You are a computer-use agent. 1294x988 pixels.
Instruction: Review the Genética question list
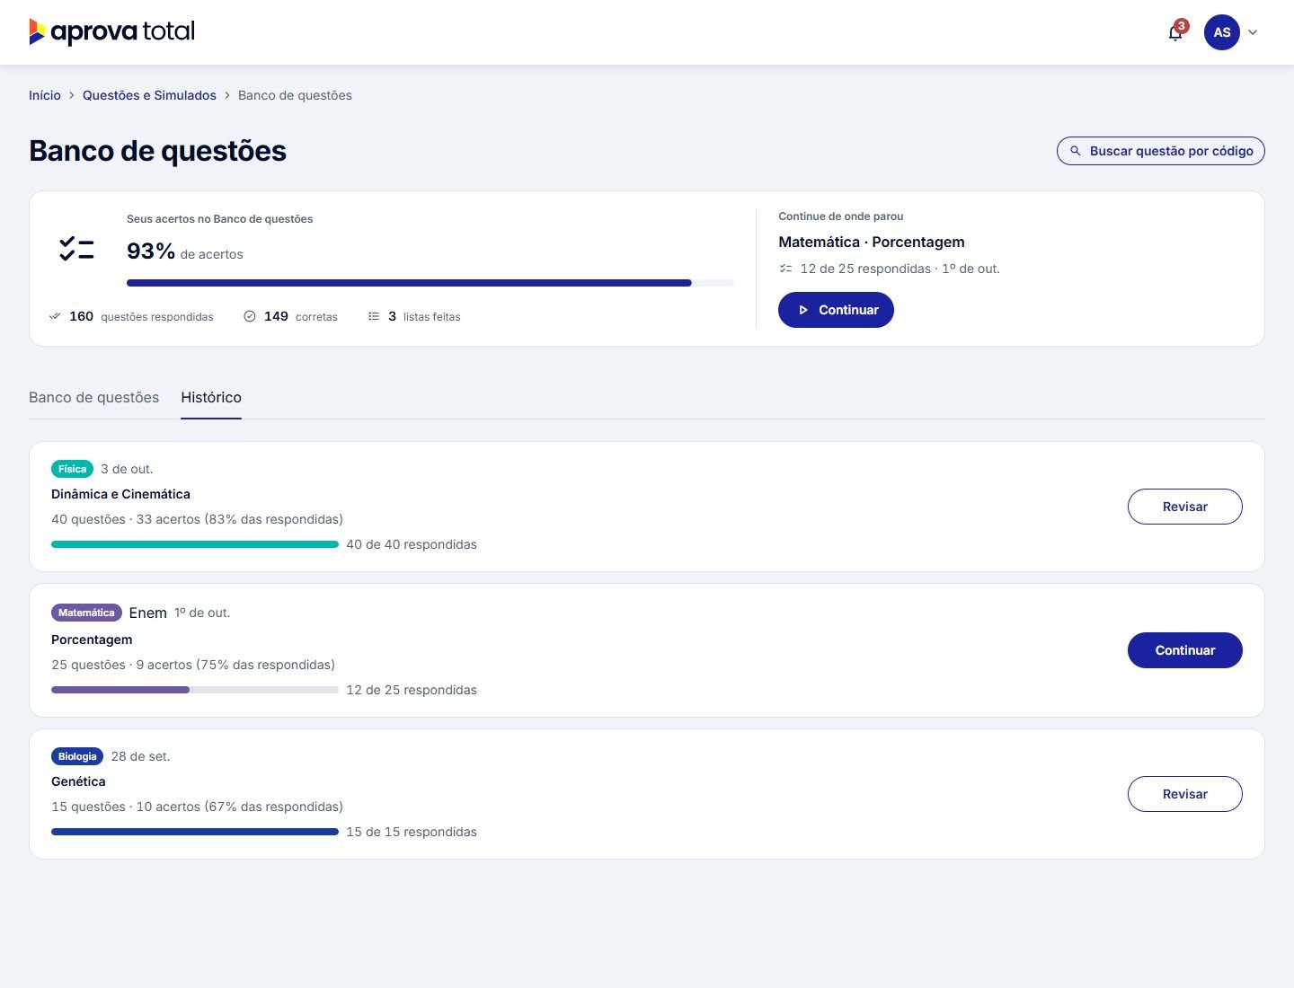click(x=1185, y=794)
